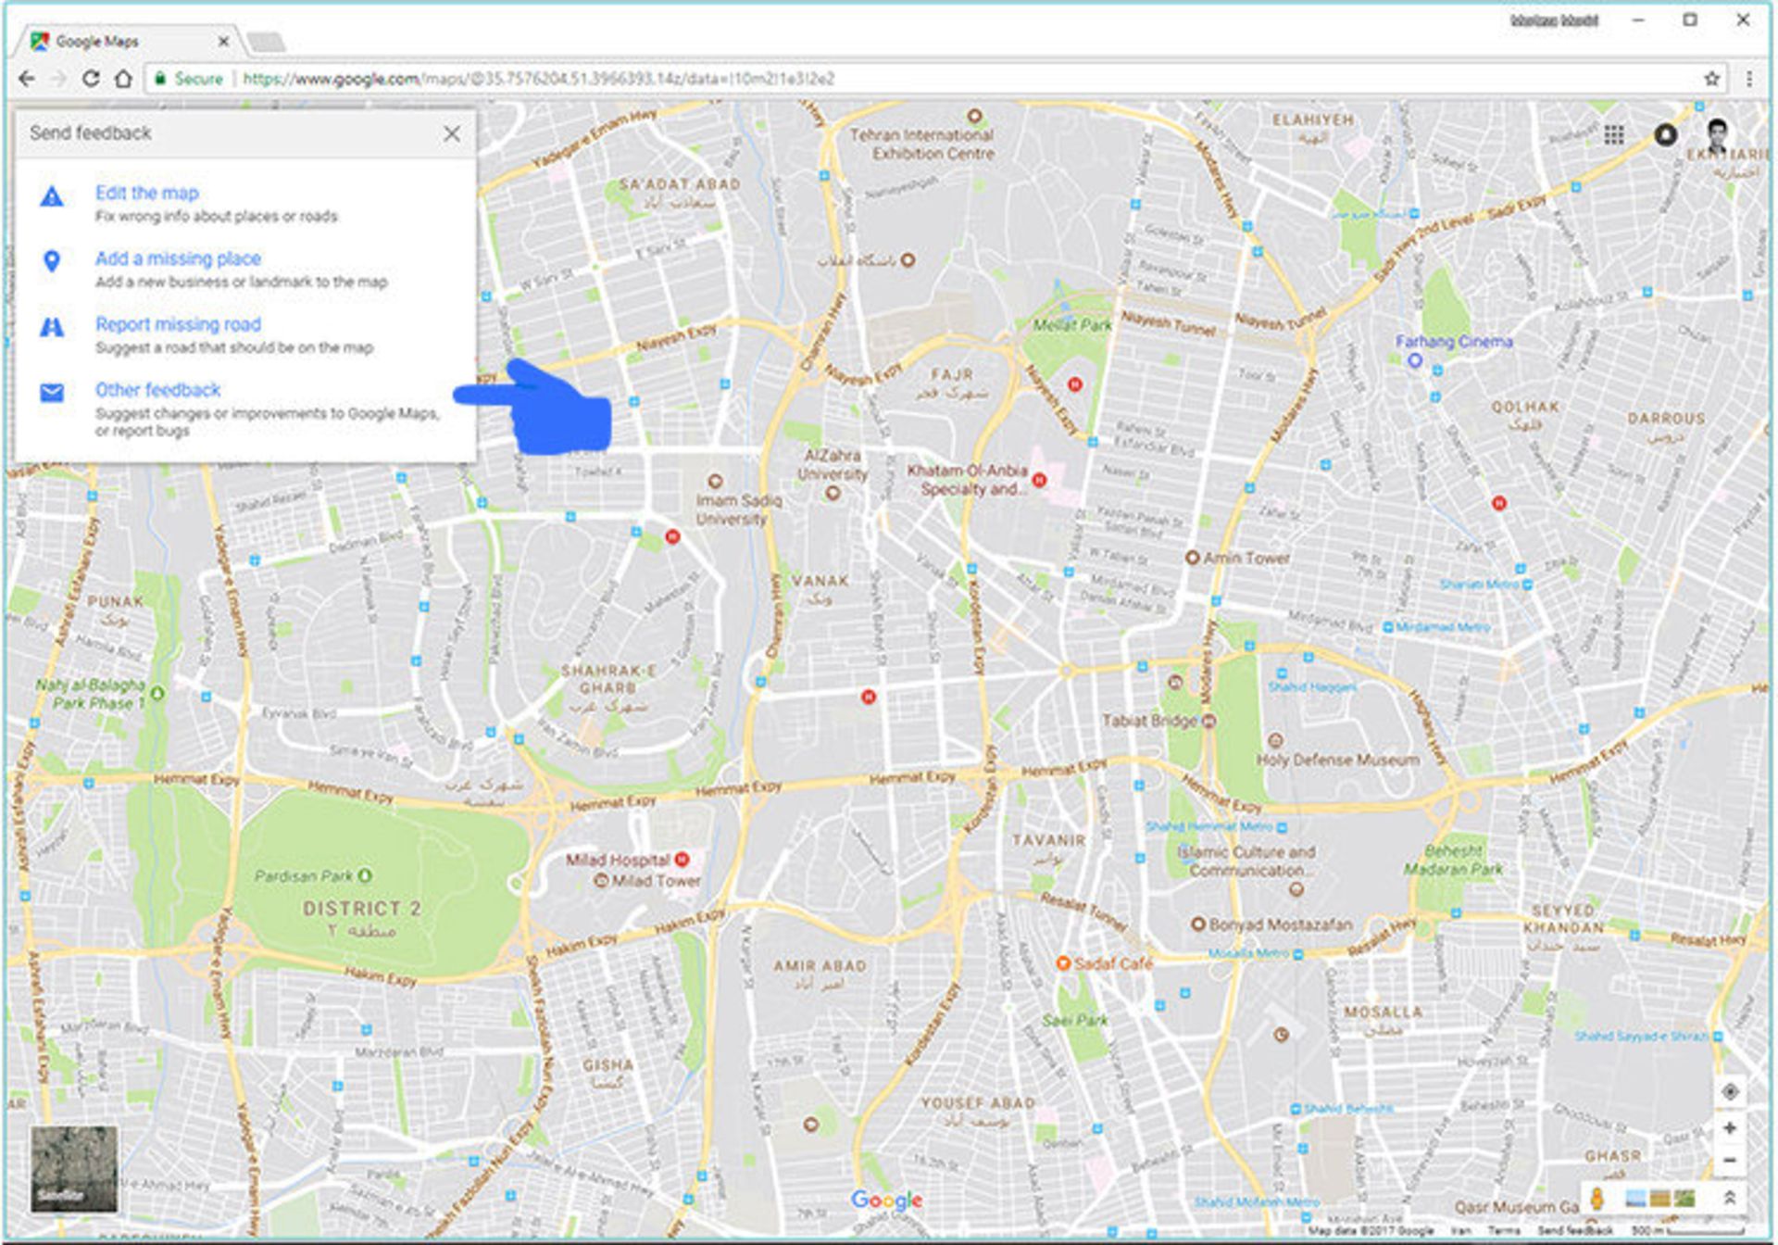The width and height of the screenshot is (1778, 1245).
Task: Click first imagery thumbnail beside pegman
Action: click(x=1634, y=1199)
